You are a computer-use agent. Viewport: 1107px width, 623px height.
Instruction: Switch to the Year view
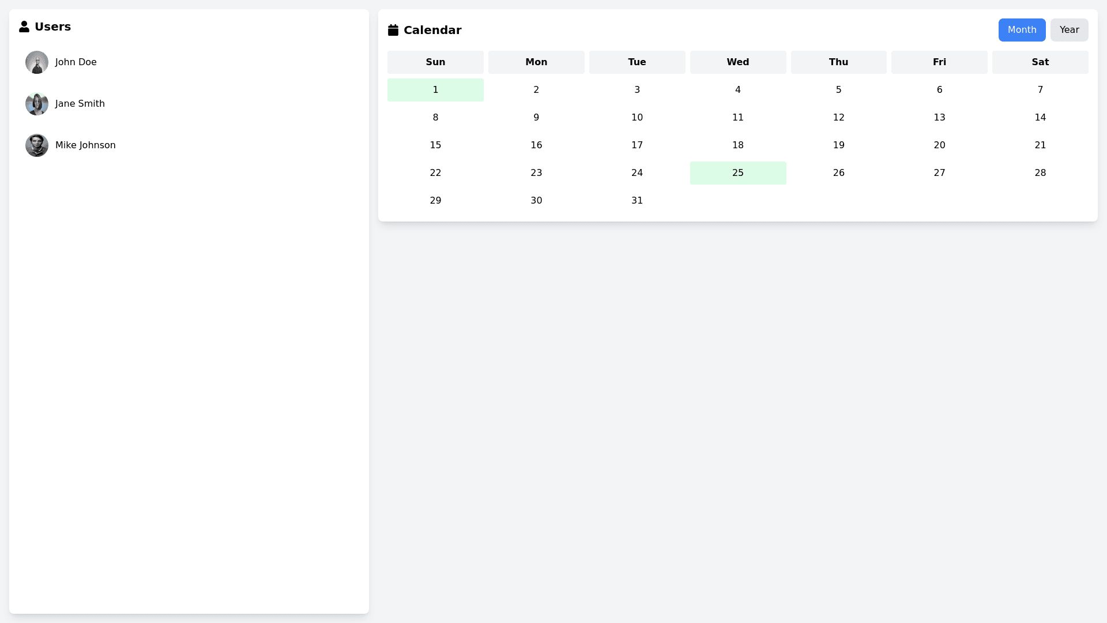pos(1069,29)
